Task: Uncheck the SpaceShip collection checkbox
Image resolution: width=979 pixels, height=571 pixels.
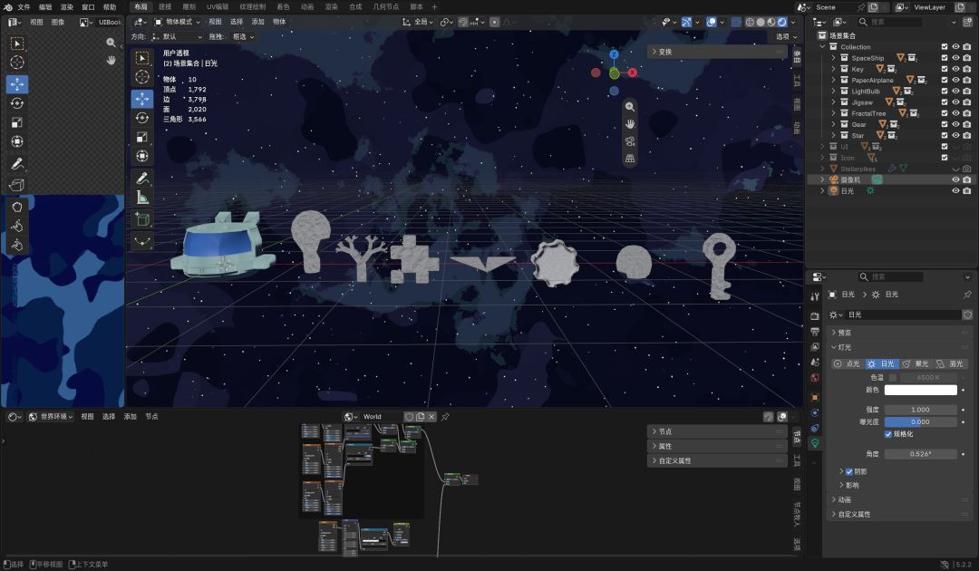Action: pos(944,58)
